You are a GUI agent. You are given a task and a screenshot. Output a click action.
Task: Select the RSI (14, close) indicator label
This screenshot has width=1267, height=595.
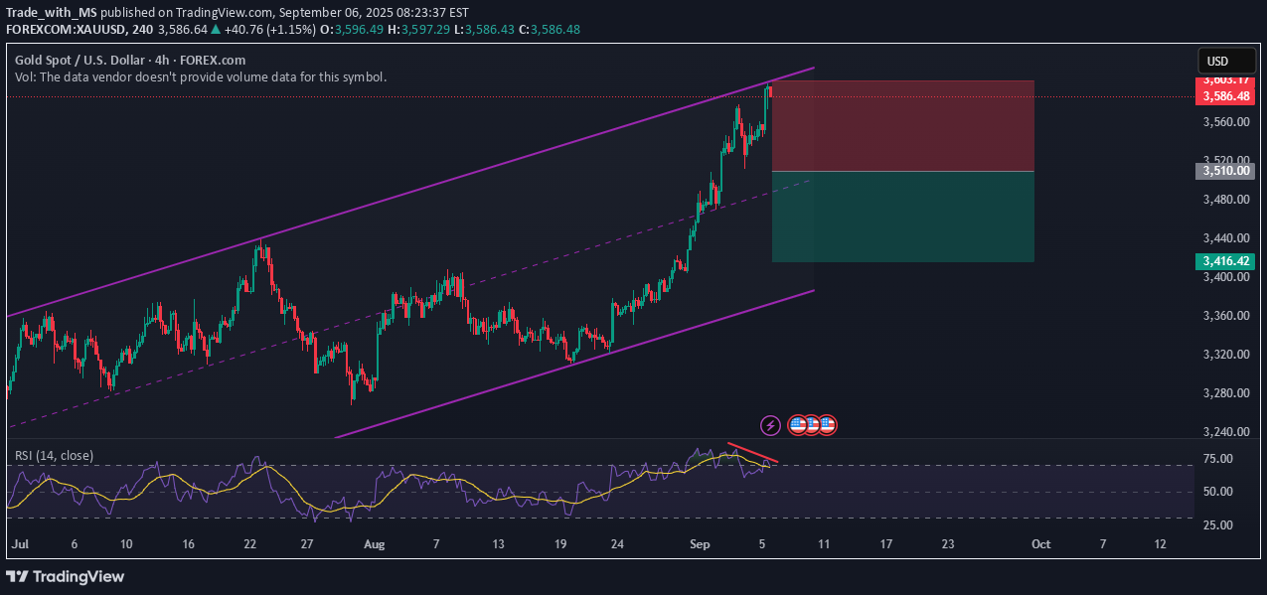[55, 455]
